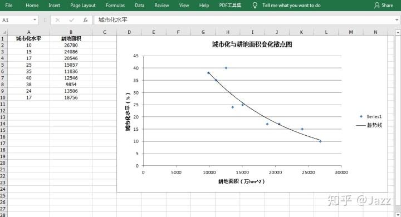Click horizontal axis label 15000
Image resolution: width=401 pixels, height=217 pixels.
pos(242,172)
